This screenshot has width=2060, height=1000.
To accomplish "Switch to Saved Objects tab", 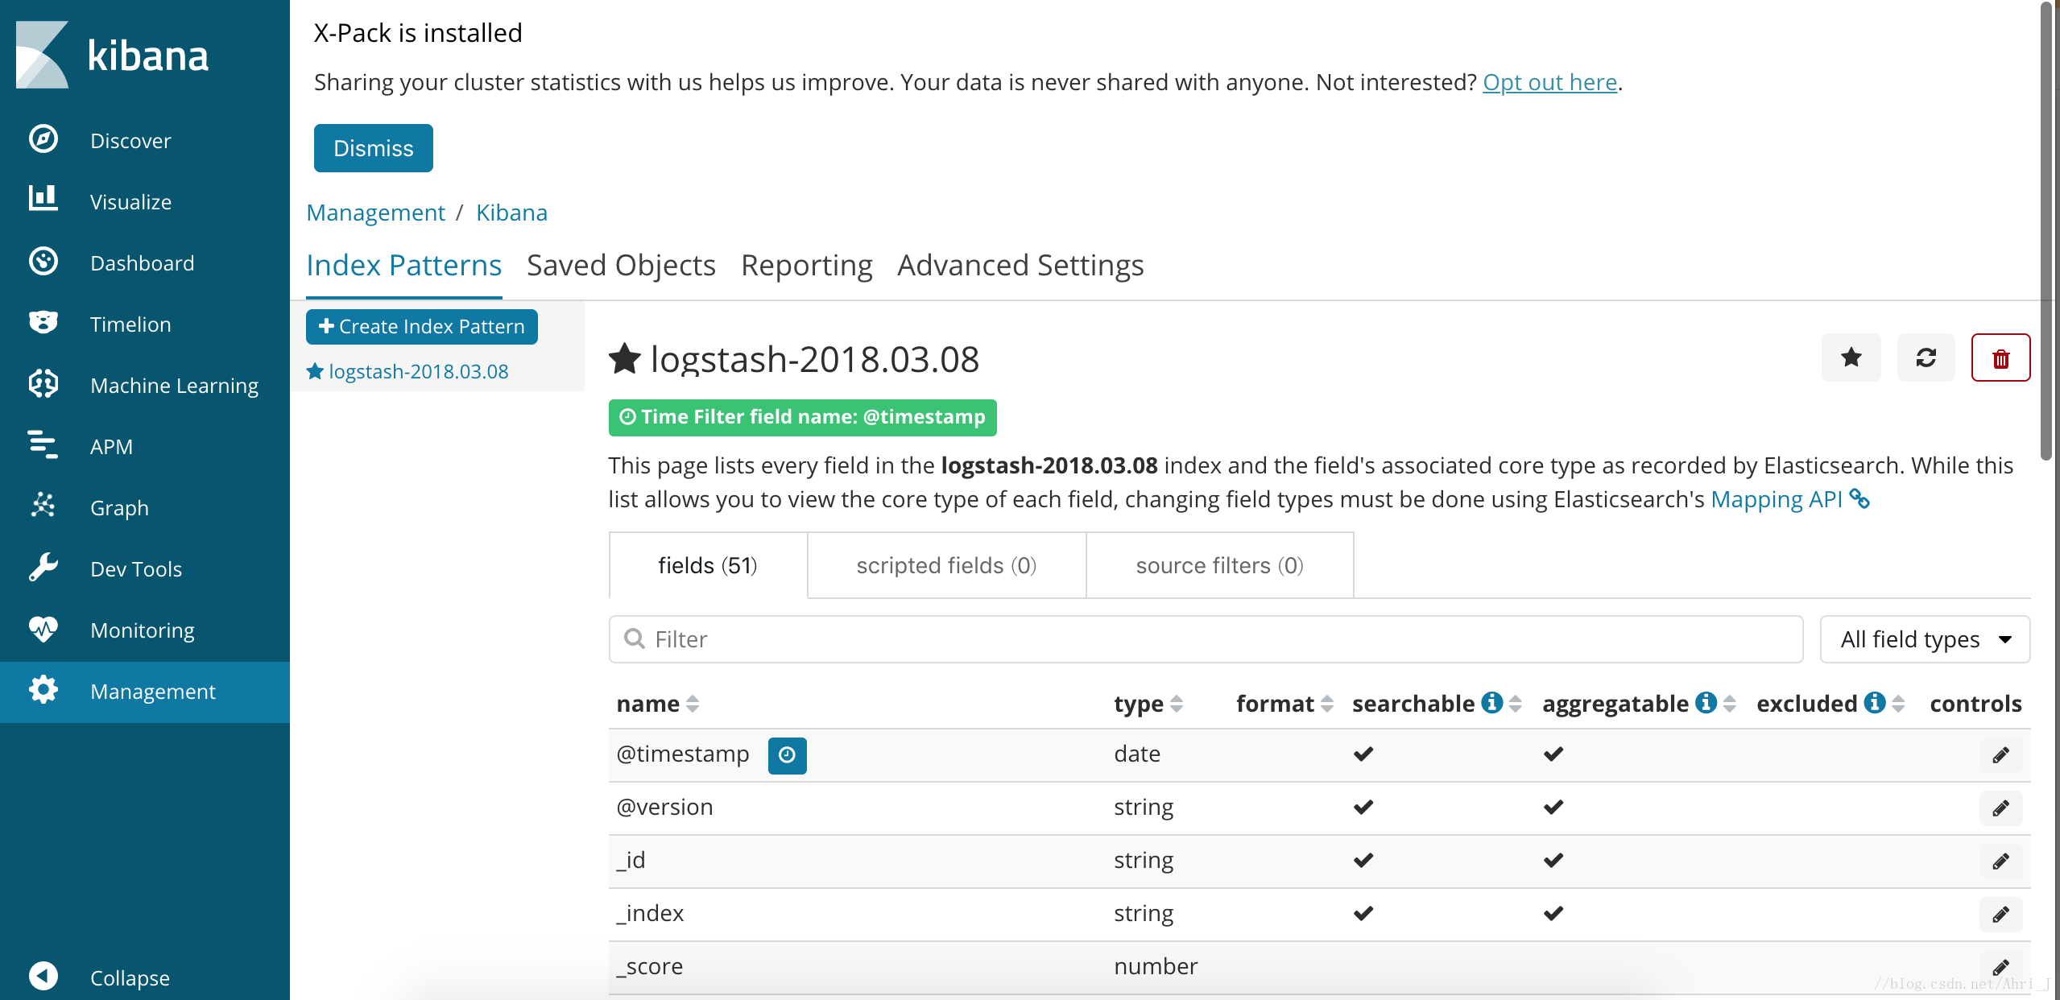I will pos(621,265).
